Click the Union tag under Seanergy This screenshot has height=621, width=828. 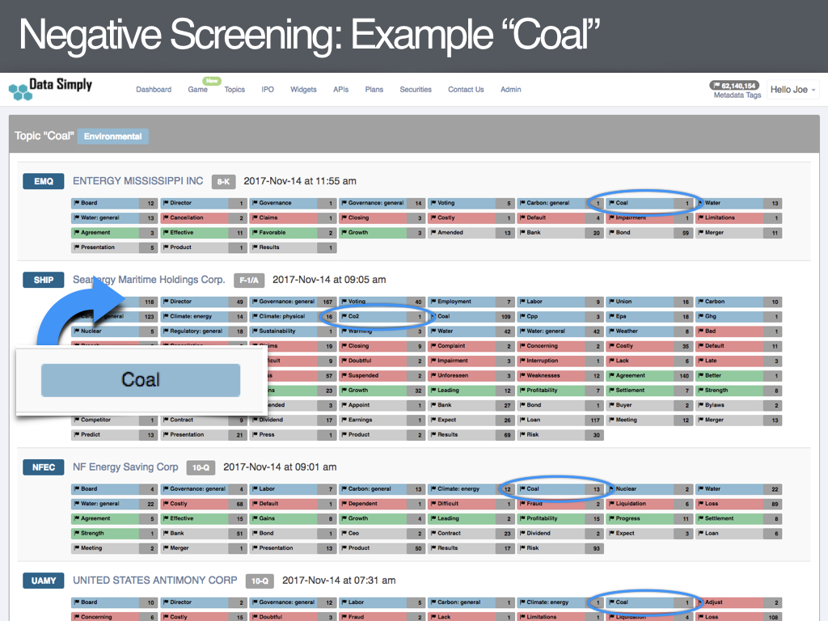[649, 302]
